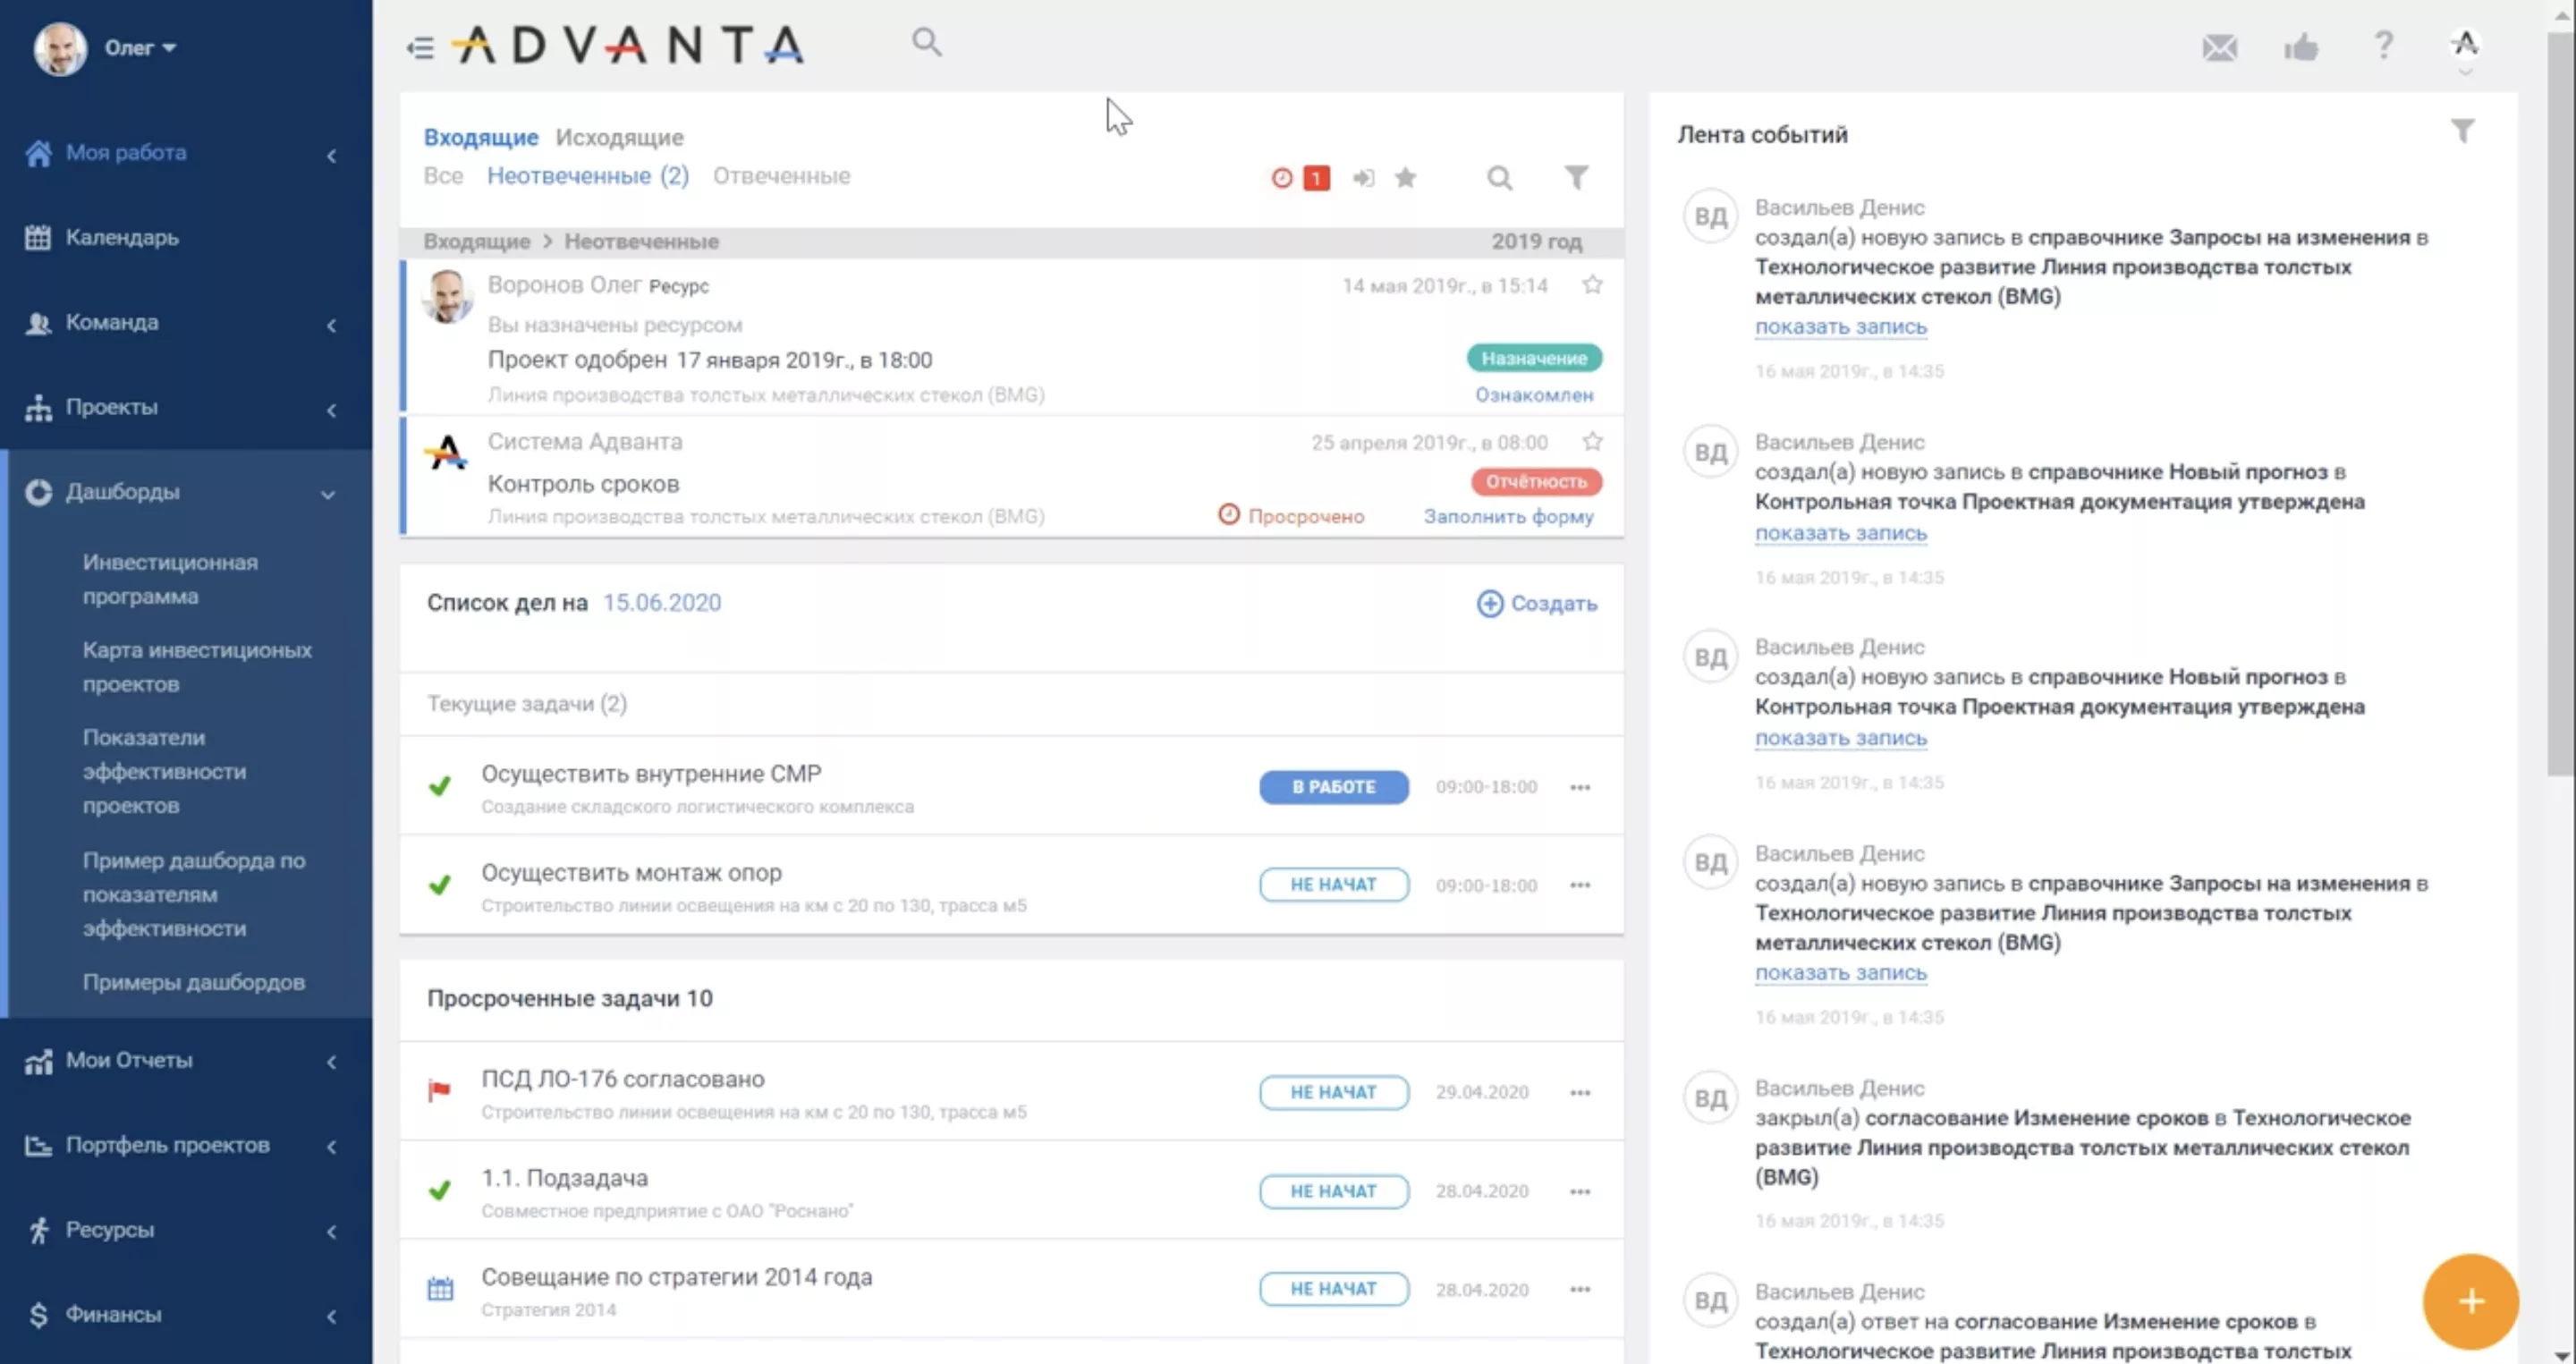Star the Воронов Олег message

click(1592, 285)
